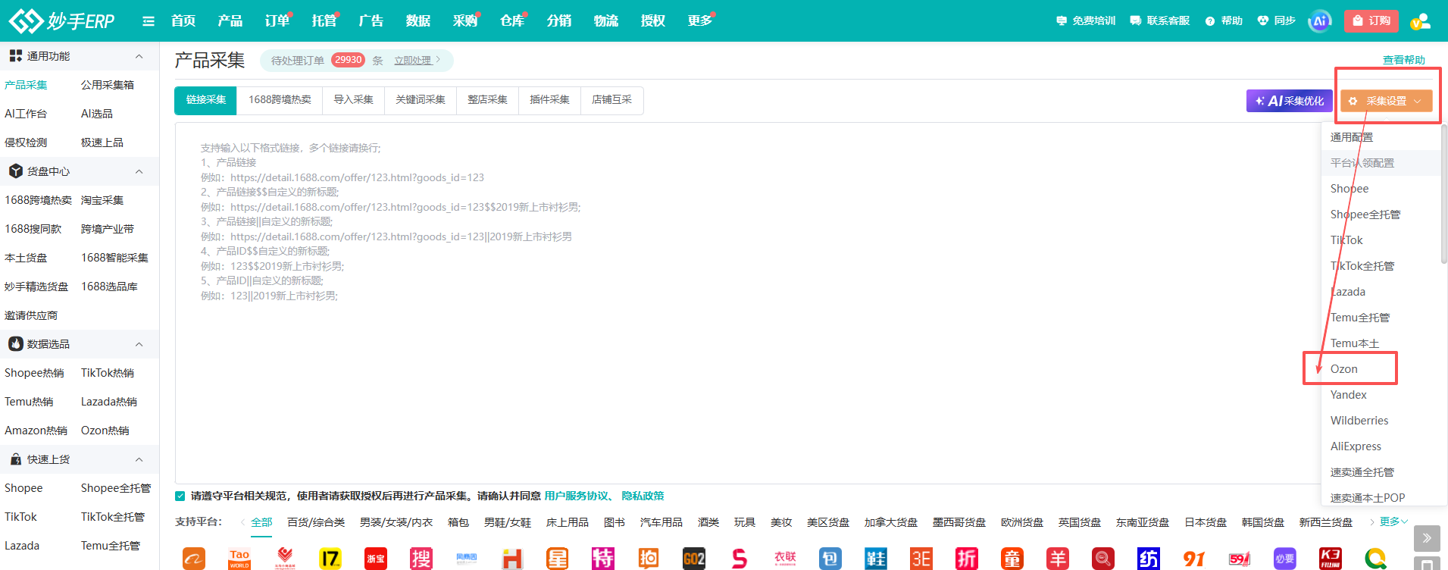Viewport: 1448px width, 570px height.
Task: Click the AI采集优化 button
Action: pos(1289,101)
